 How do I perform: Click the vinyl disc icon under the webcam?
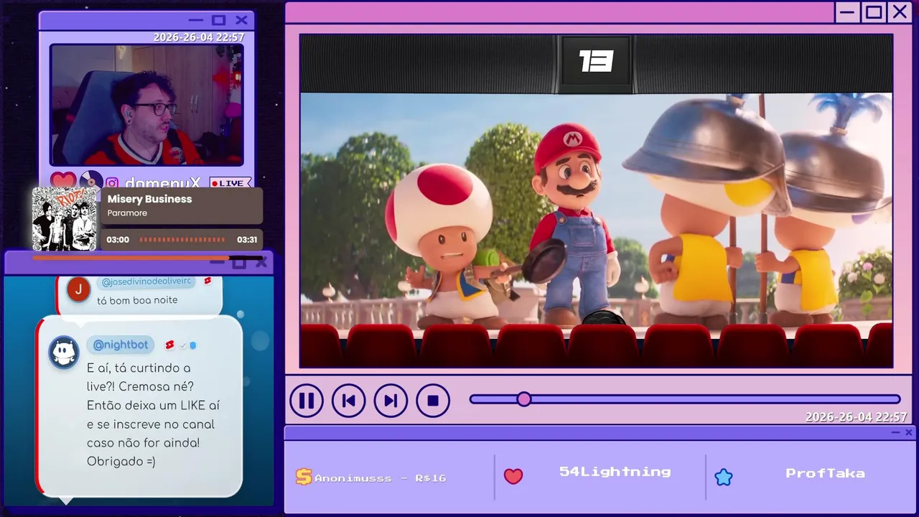point(90,182)
